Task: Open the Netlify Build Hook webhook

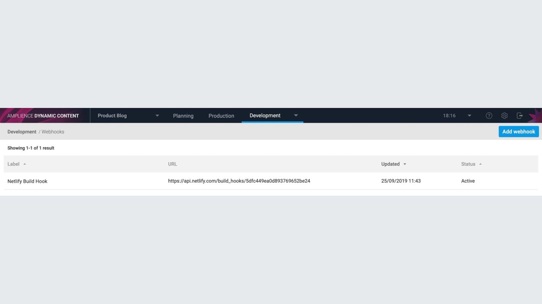Action: [x=27, y=181]
